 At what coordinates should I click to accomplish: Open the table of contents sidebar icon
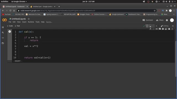pyautogui.click(x=3, y=27)
